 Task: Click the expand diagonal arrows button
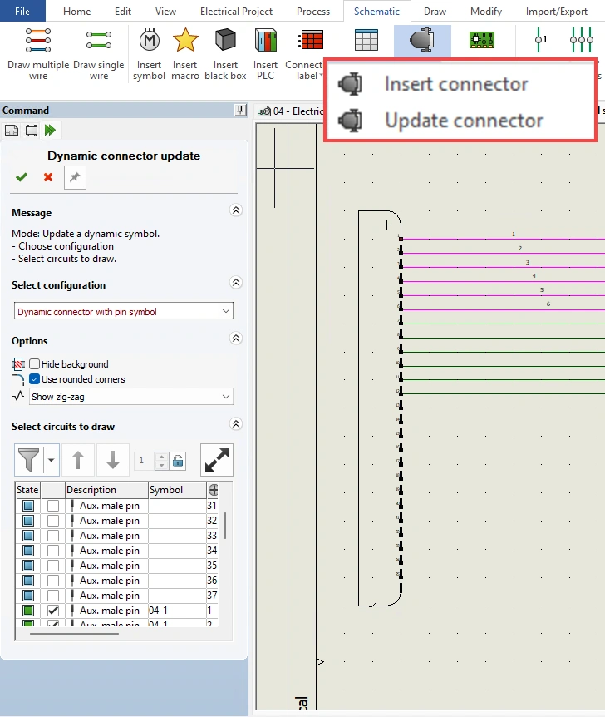click(x=217, y=459)
